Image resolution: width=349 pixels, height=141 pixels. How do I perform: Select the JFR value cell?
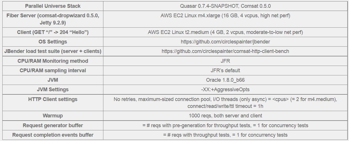[225, 61]
